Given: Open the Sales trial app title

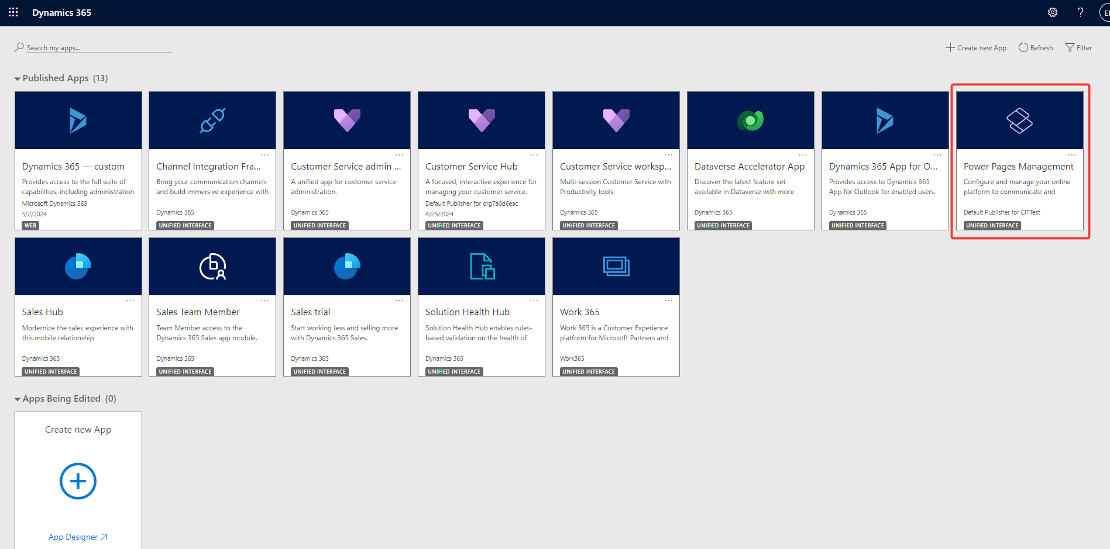Looking at the screenshot, I should (x=311, y=312).
